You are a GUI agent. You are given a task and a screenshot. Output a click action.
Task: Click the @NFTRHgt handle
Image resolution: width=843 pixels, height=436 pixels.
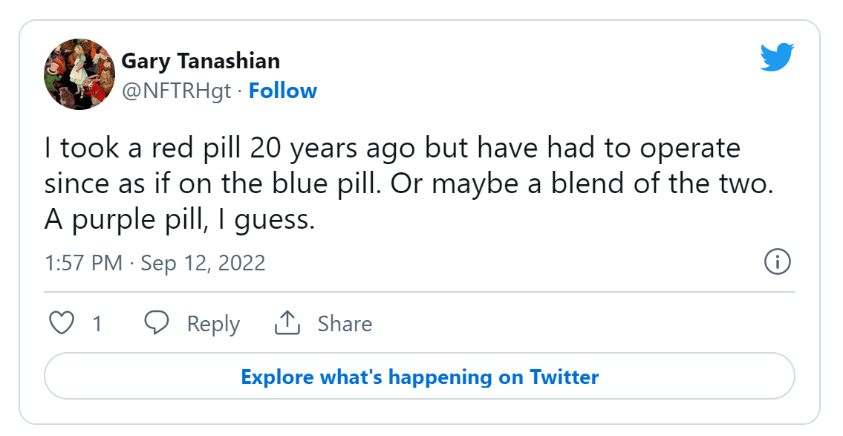pyautogui.click(x=176, y=91)
